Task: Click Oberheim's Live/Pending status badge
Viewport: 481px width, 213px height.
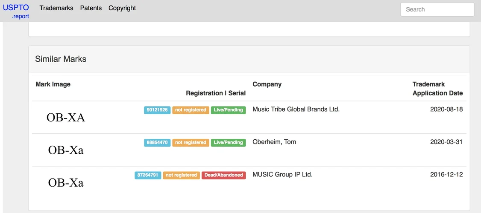Action: click(x=228, y=143)
